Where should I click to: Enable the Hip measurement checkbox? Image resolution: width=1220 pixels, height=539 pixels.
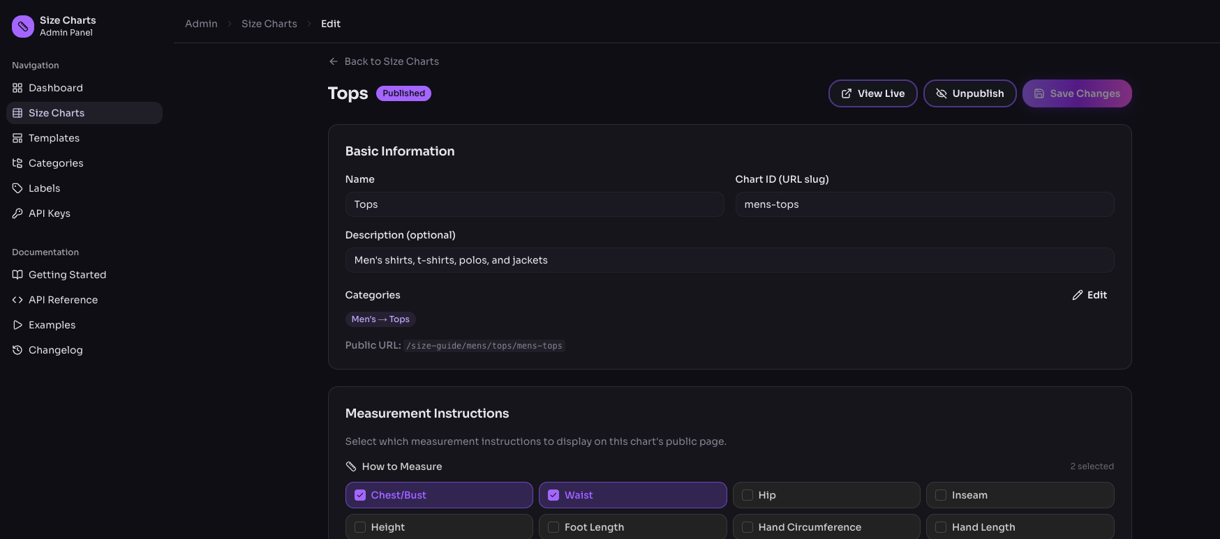point(747,495)
